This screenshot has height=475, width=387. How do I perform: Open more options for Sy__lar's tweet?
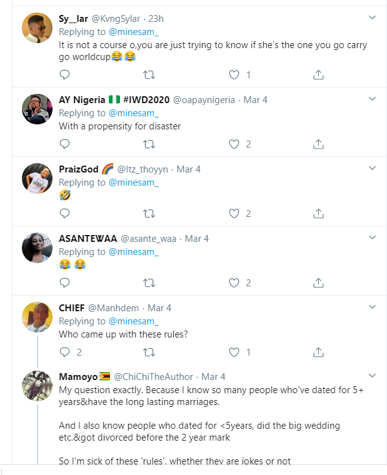pyautogui.click(x=372, y=17)
